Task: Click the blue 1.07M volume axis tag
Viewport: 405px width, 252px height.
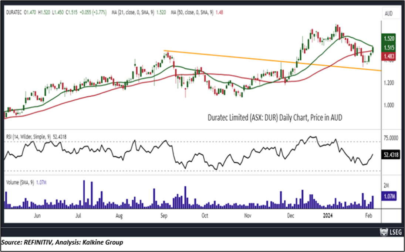Action: 389,197
